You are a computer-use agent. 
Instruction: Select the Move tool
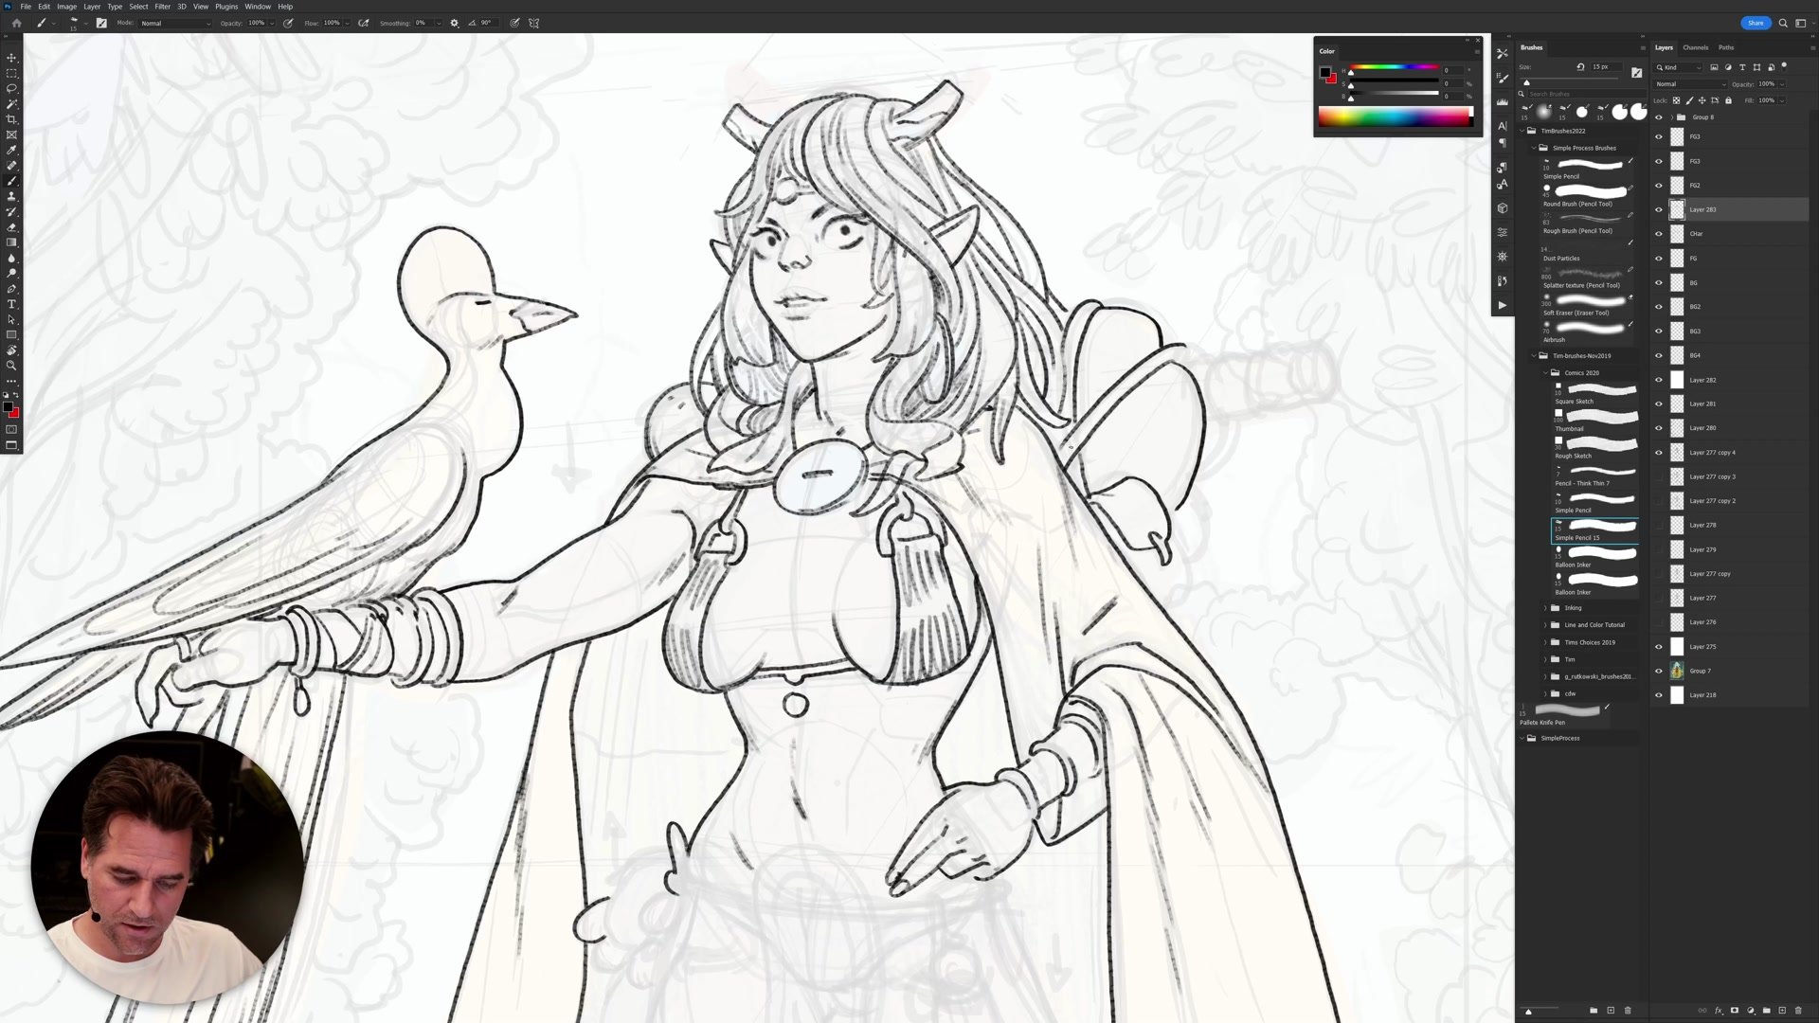tap(11, 58)
